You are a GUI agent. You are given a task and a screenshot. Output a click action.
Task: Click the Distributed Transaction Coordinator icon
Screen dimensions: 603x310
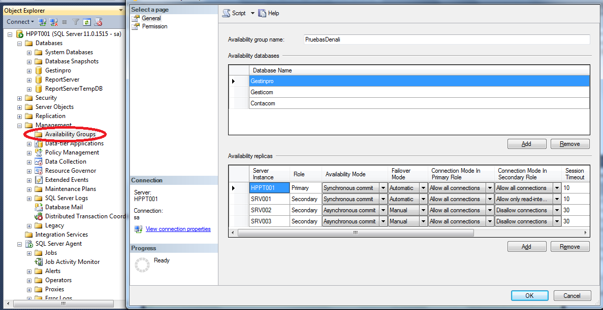[x=38, y=216]
